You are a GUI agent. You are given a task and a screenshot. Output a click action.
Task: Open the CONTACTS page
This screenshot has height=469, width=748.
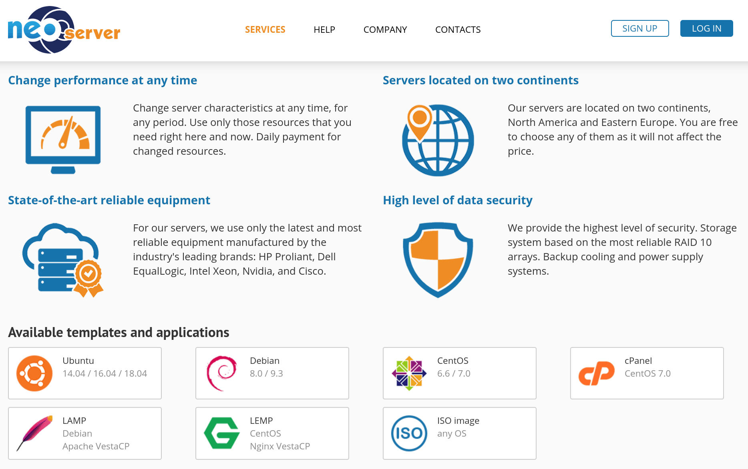(458, 30)
